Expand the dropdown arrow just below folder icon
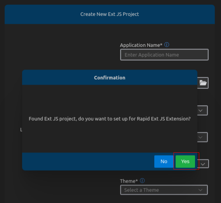The width and height of the screenshot is (221, 203). 201,111
